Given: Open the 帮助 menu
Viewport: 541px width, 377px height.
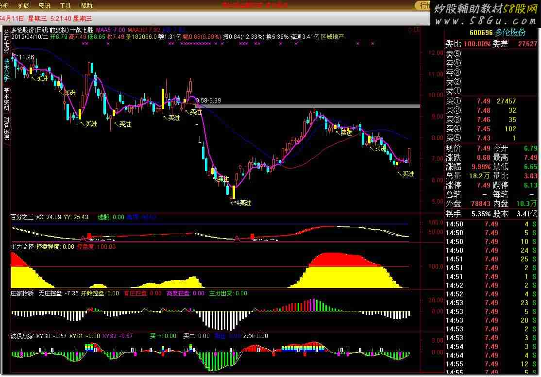Looking at the screenshot, I should coord(86,5).
